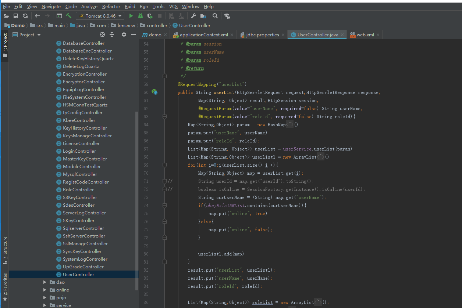Build the project with the hammer icon
The image size is (462, 308).
pos(68,16)
